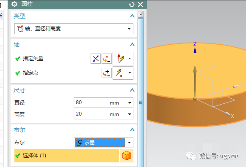Open the 轴、直径和高度 type dropdown

[74, 29]
